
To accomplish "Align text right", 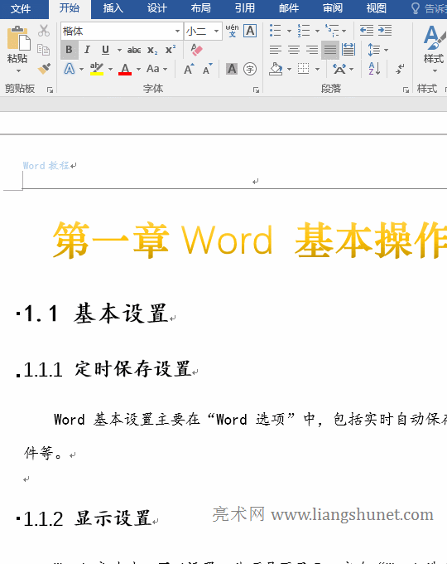I will coord(312,50).
